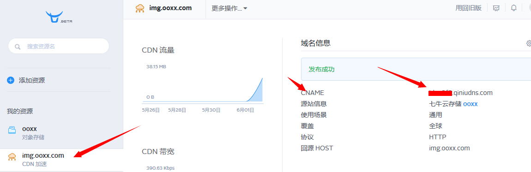This screenshot has height=172, width=531.
Task: Click the qiniudns.com CNAME value
Action: click(460, 93)
